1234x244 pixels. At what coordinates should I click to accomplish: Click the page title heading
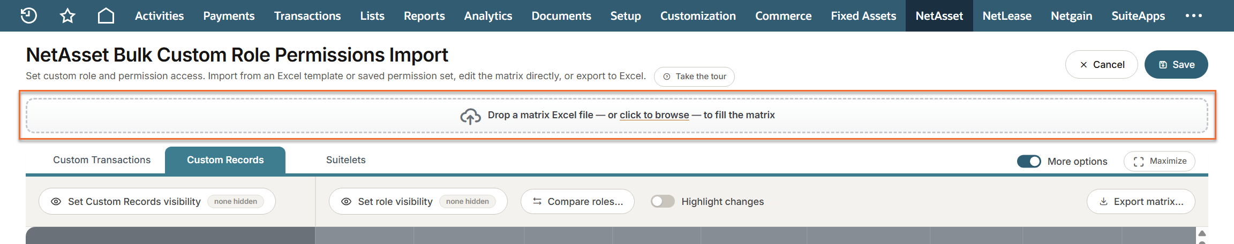click(237, 55)
